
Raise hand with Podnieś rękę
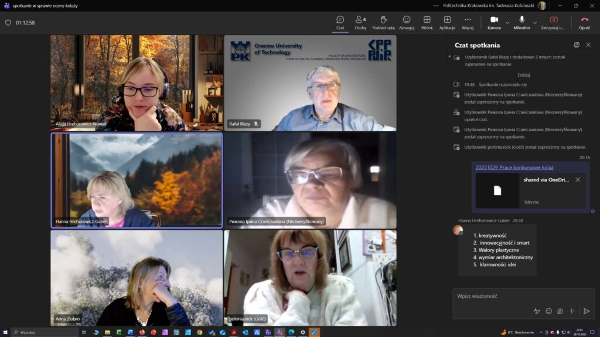(x=383, y=22)
